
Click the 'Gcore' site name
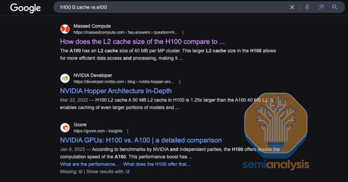click(80, 125)
